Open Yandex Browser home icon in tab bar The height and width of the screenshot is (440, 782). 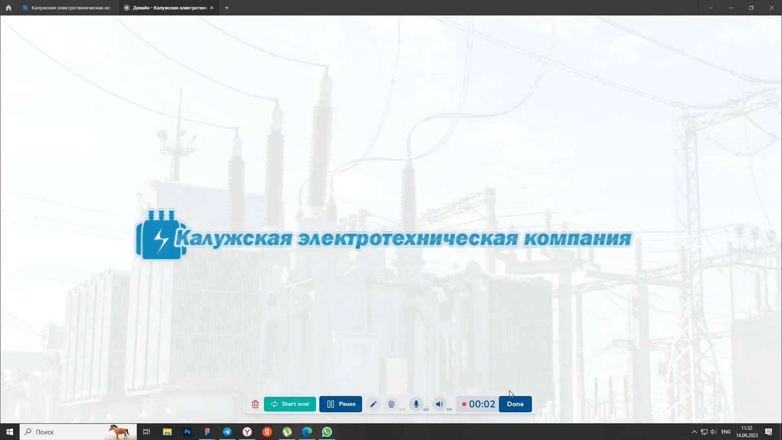tap(8, 8)
